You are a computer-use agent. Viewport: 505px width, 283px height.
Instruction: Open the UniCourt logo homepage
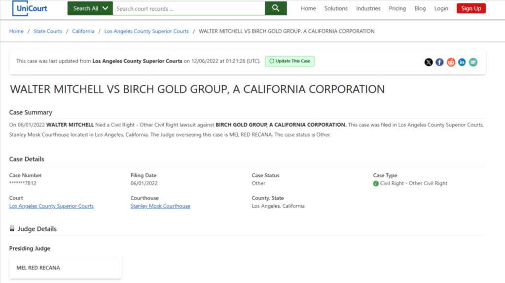[30, 8]
